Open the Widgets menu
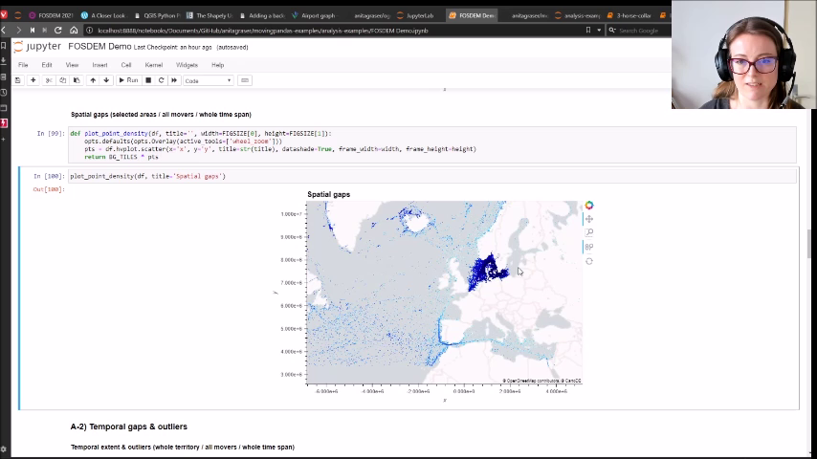 (187, 65)
